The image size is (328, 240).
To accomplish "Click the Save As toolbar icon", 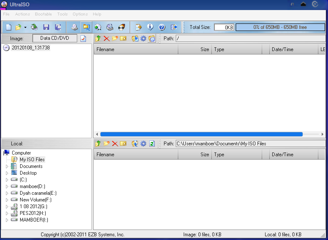I will (58, 27).
